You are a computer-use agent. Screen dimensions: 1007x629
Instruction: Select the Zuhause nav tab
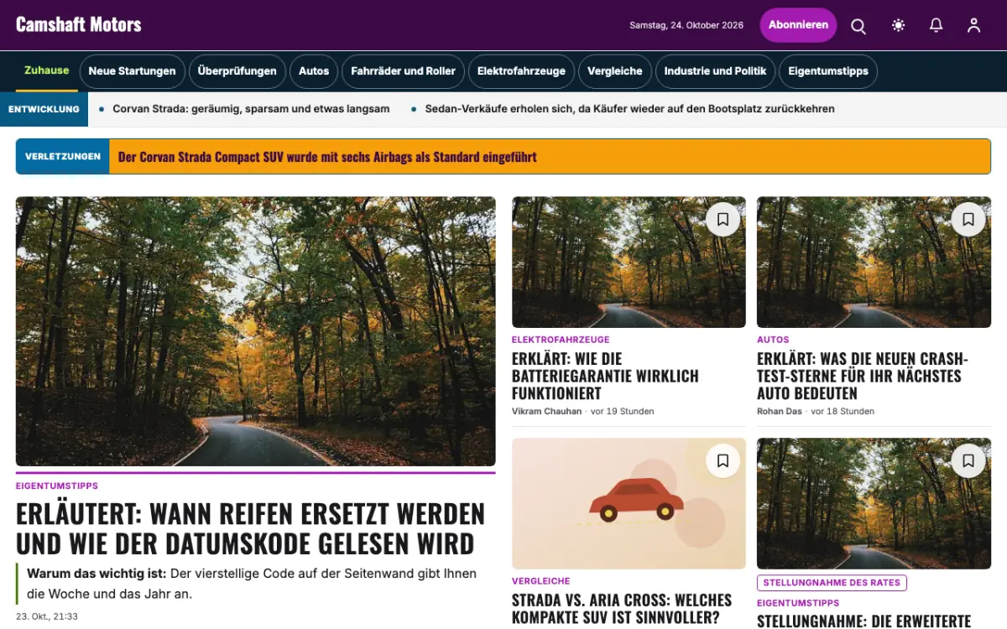pos(47,70)
